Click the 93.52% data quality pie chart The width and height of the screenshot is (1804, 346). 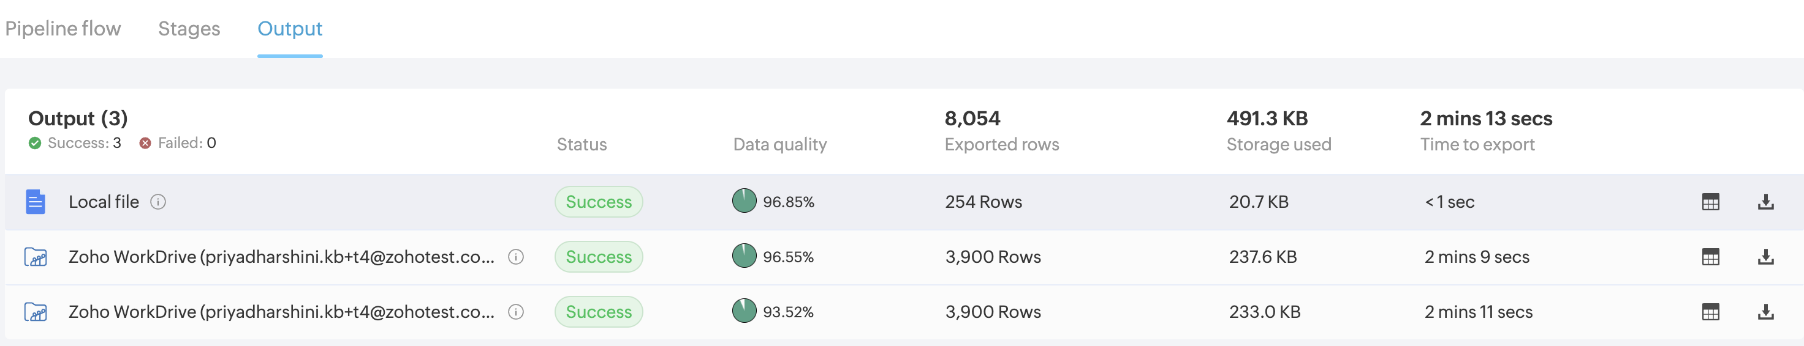click(745, 311)
